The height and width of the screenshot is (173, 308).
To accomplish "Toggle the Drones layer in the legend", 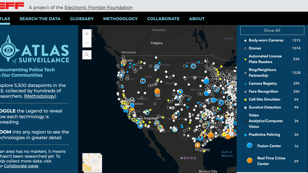I will tap(255, 48).
